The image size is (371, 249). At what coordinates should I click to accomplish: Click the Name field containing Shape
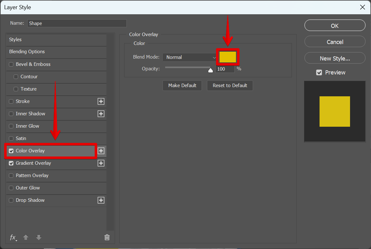tap(77, 23)
